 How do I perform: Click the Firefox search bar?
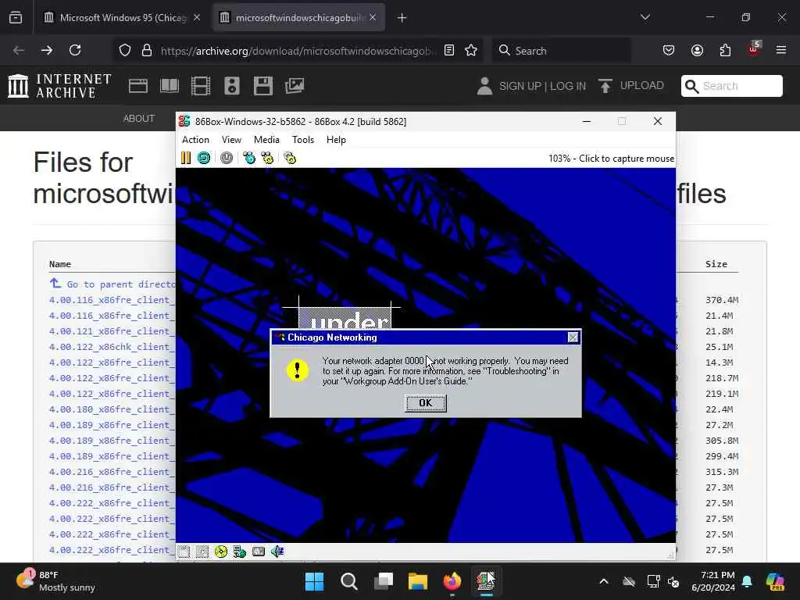click(x=561, y=51)
